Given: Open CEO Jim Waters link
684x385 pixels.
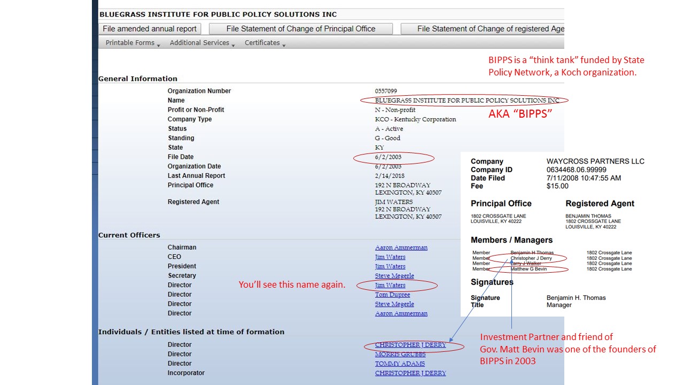Looking at the screenshot, I should click(390, 257).
